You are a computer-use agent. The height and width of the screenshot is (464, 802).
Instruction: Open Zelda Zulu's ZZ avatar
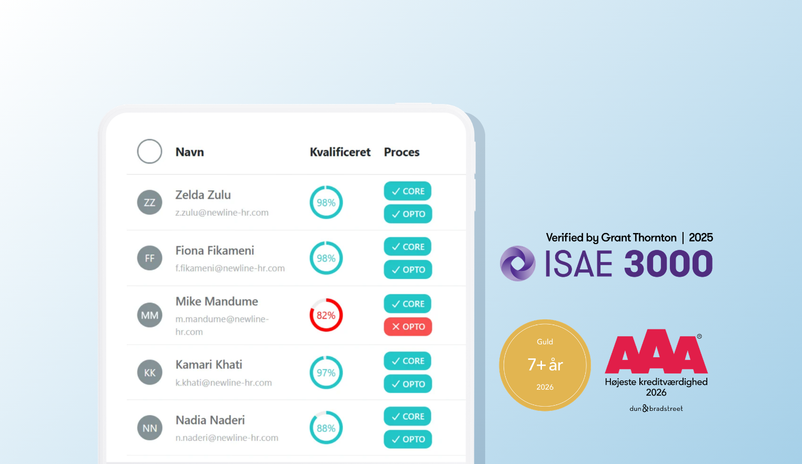149,203
